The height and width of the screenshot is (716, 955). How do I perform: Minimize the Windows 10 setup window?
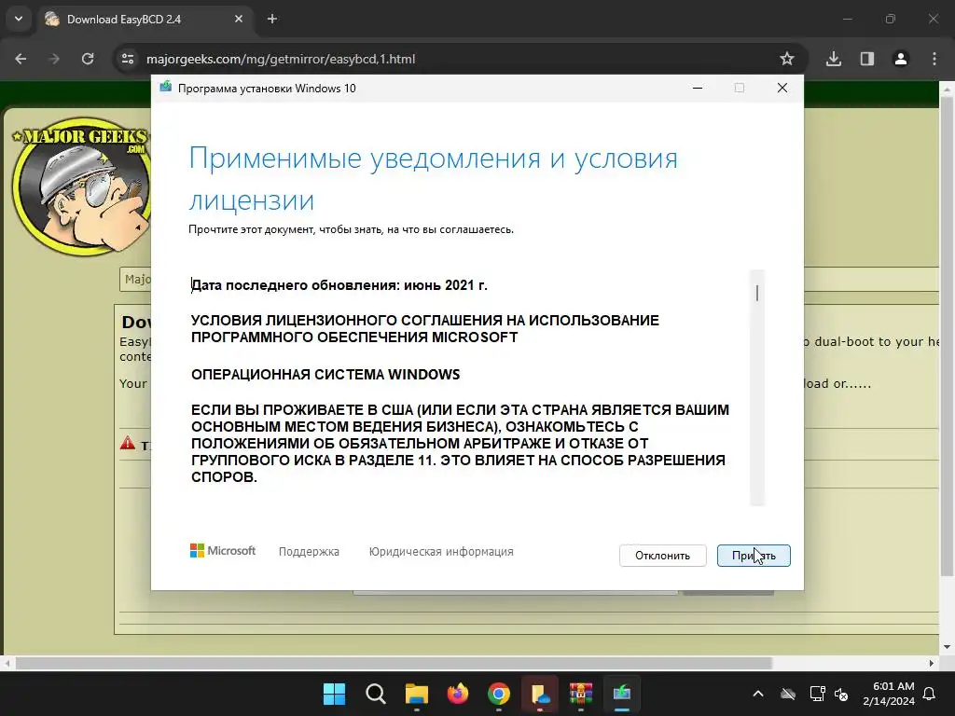(x=698, y=89)
